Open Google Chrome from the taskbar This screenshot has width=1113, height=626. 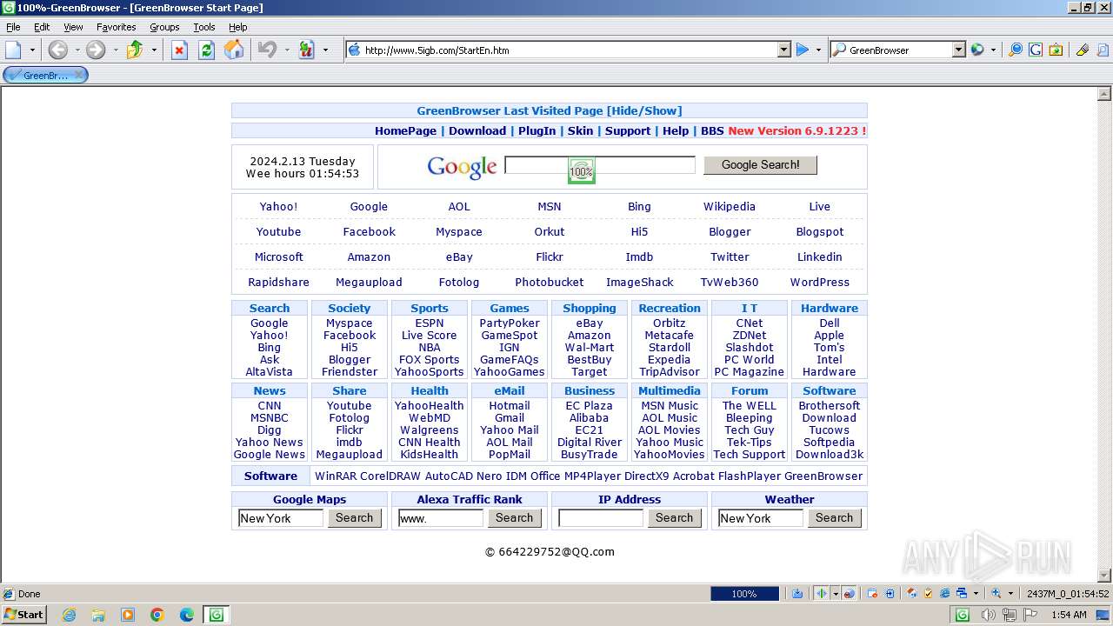click(x=157, y=615)
